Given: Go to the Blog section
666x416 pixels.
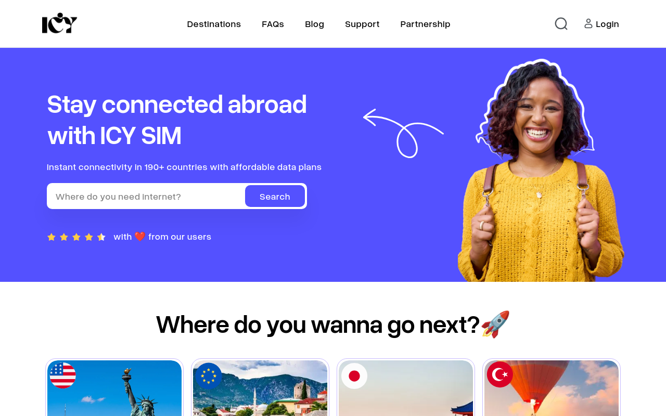Looking at the screenshot, I should 314,24.
